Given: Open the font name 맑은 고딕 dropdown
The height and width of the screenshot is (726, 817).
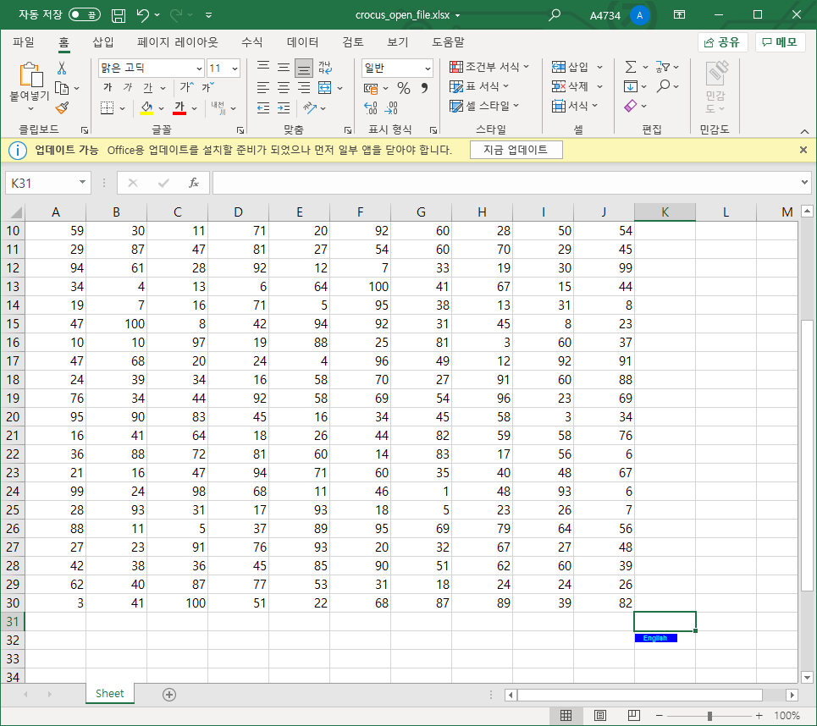Looking at the screenshot, I should 199,69.
